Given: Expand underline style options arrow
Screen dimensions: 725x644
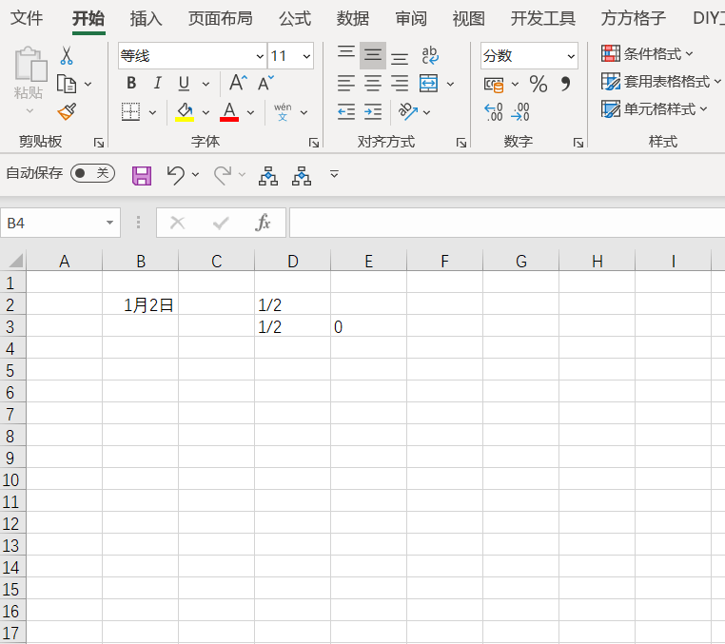Looking at the screenshot, I should click(206, 84).
